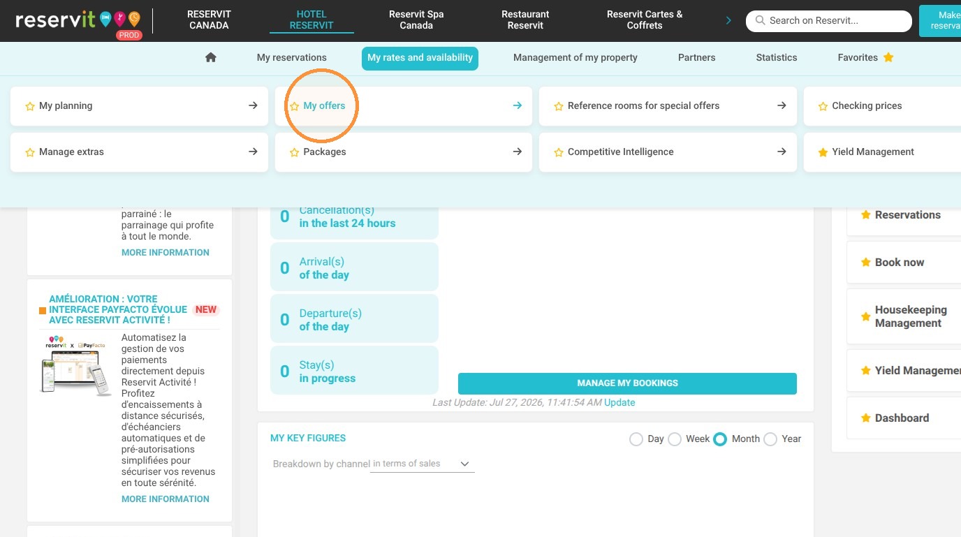This screenshot has height=537, width=961.
Task: Open the Reservations favorite shortcut
Action: coord(904,215)
